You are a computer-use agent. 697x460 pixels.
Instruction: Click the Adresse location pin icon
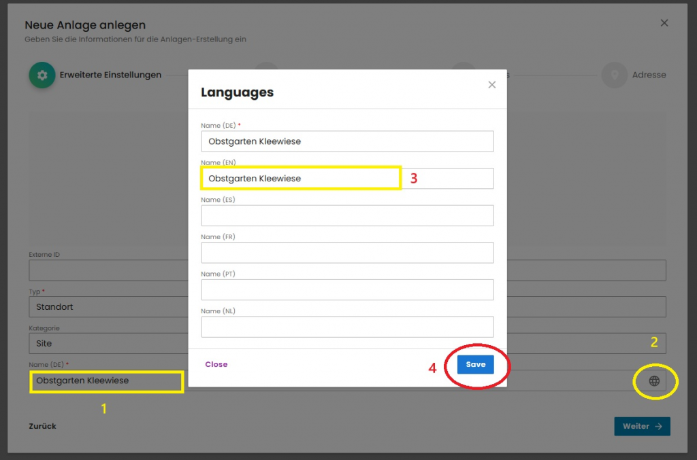point(614,75)
